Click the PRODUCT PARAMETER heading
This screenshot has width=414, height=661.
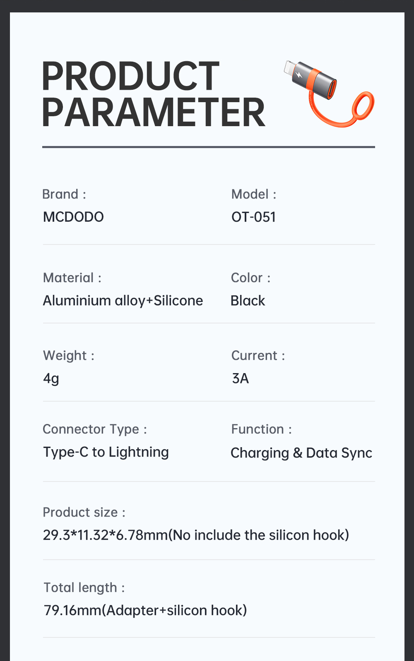point(153,94)
